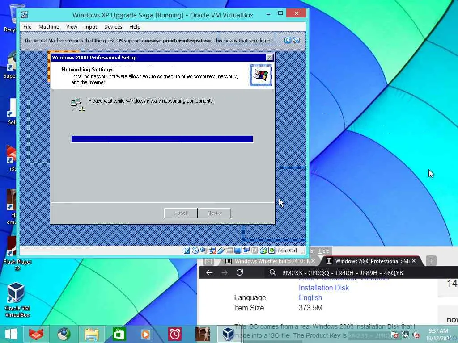458x343 pixels.
Task: Close the Windows Whistler build 2410 tab
Action: tap(313, 261)
